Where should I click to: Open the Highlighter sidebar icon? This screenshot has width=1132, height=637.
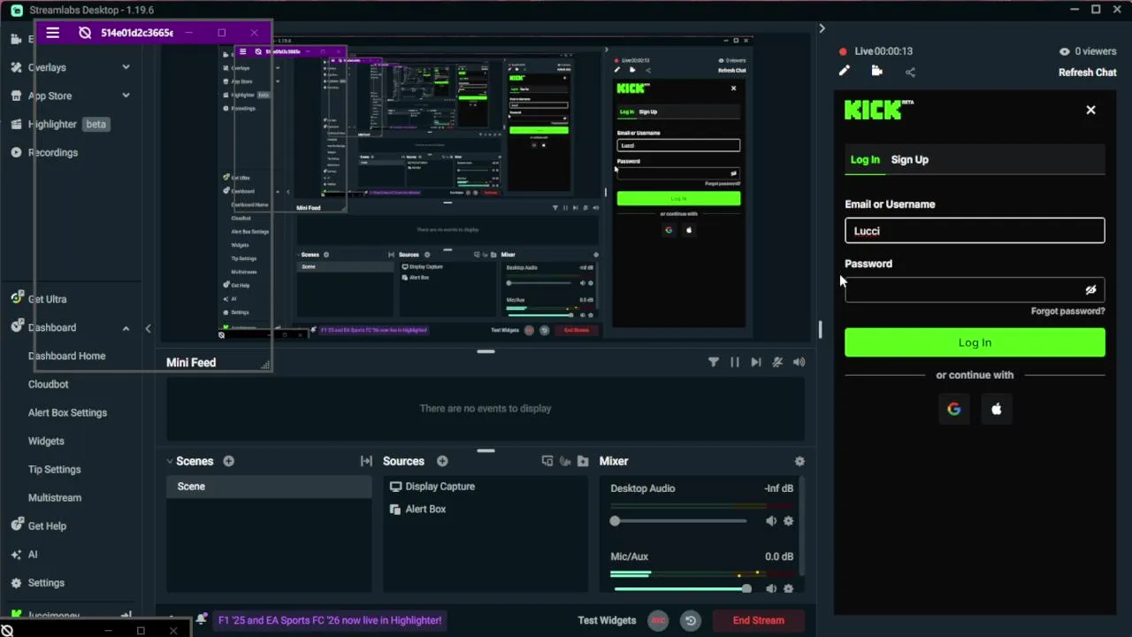pyautogui.click(x=16, y=124)
